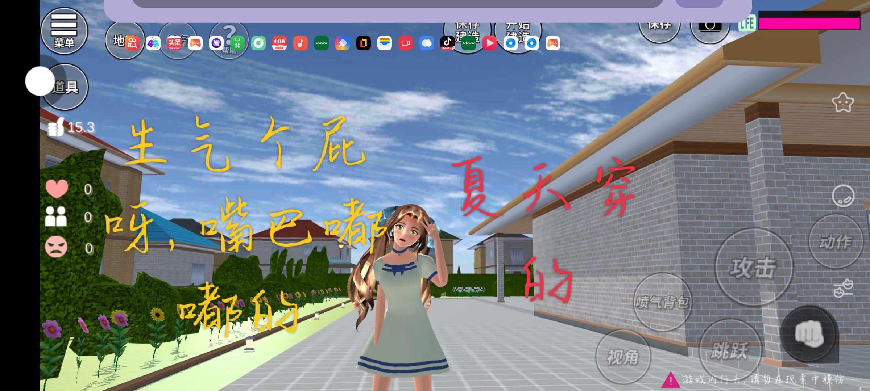Open the TikTok app icon

447,43
